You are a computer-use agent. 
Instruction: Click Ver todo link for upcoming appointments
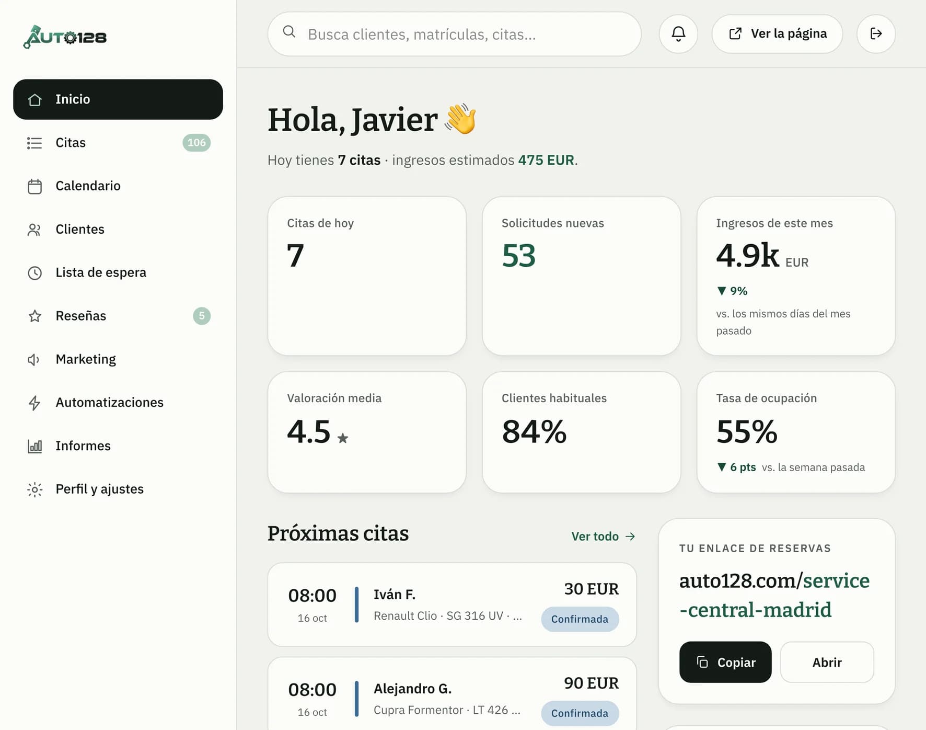click(x=603, y=537)
